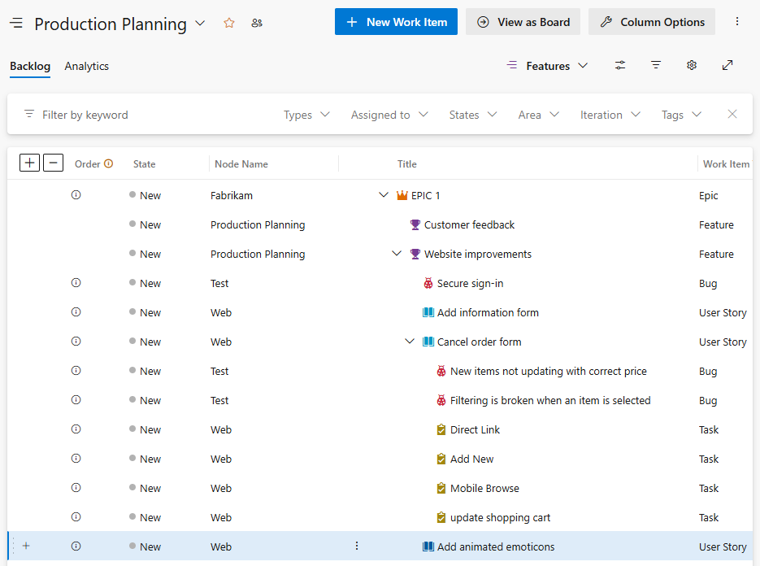Select the Backlog tab

coord(29,66)
